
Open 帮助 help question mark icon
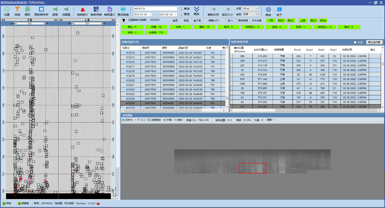pyautogui.click(x=268, y=9)
